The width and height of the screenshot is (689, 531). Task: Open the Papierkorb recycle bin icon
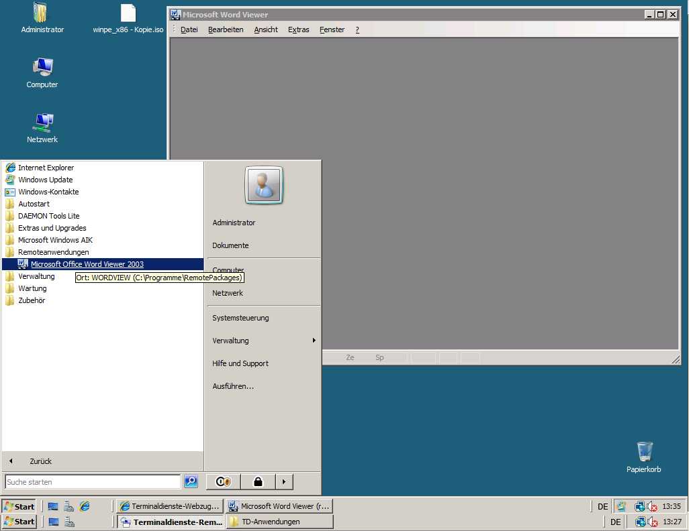tap(644, 457)
